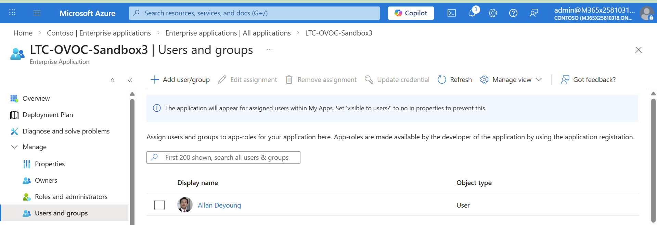Click Add user/group button
Screen dimensions: 657x225
point(180,80)
